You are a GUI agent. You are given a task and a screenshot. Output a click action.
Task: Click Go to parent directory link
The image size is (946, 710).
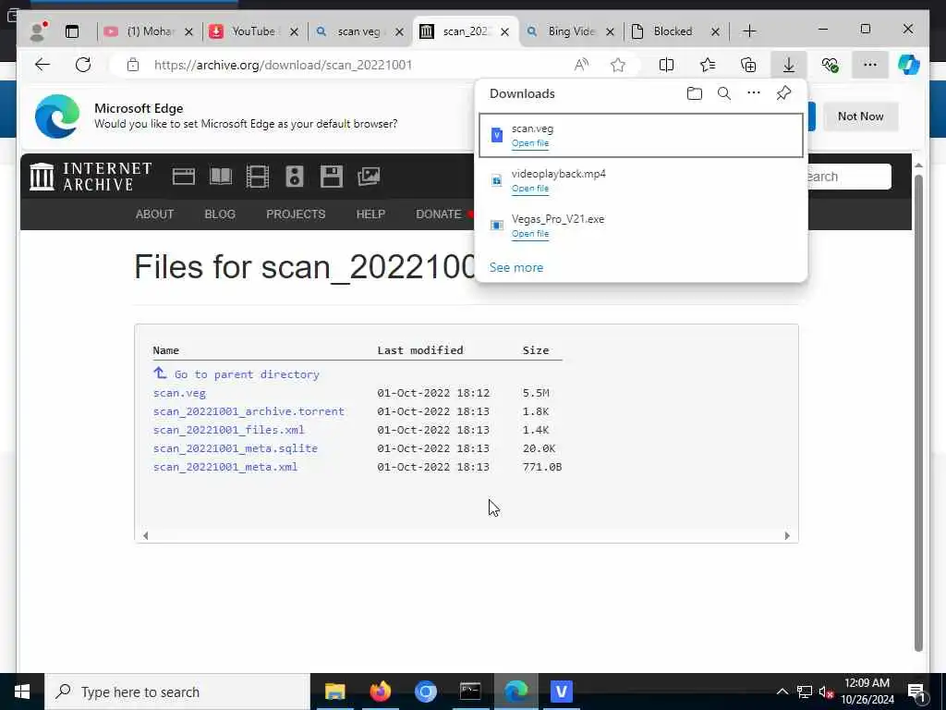click(x=247, y=374)
